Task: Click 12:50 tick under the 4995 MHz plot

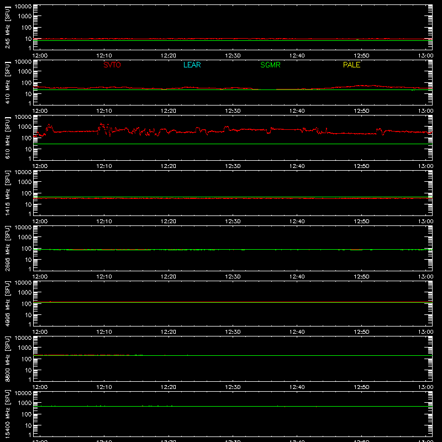Action: pyautogui.click(x=361, y=332)
